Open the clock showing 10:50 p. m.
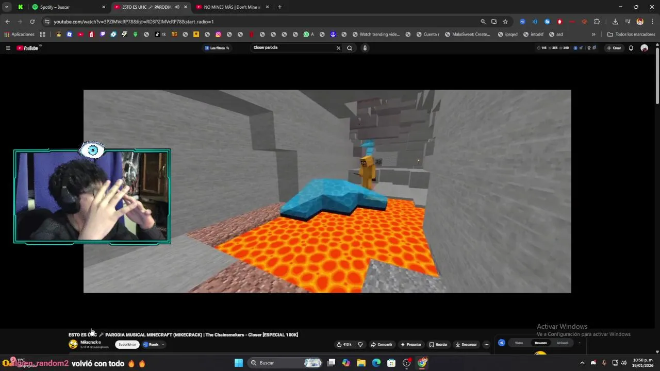 643,363
